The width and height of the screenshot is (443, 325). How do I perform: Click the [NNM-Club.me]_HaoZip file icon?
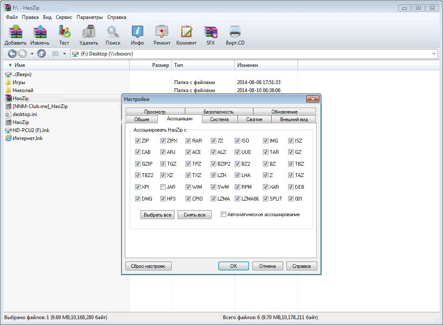click(x=8, y=106)
